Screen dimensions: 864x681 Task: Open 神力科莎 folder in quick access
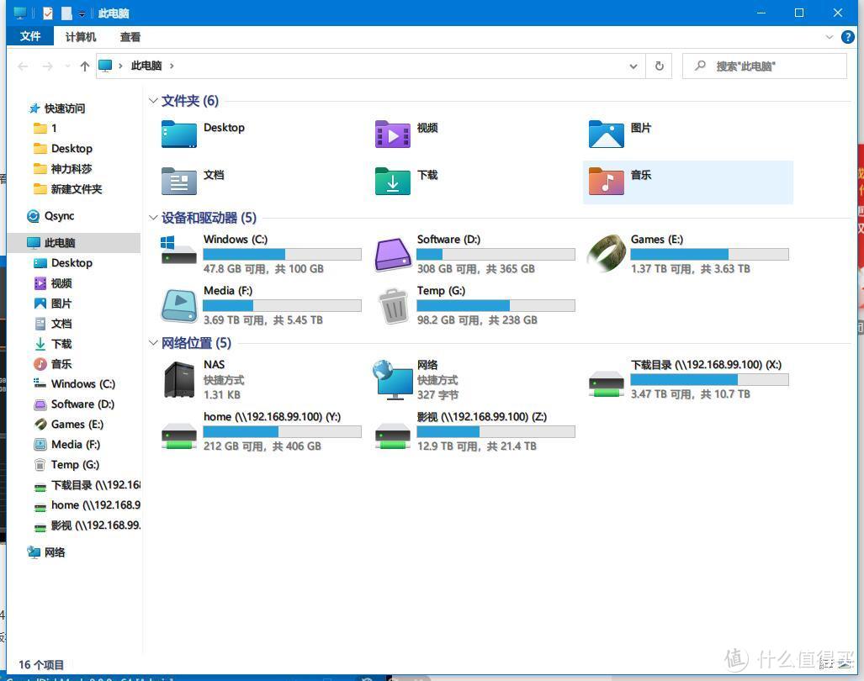(71, 169)
